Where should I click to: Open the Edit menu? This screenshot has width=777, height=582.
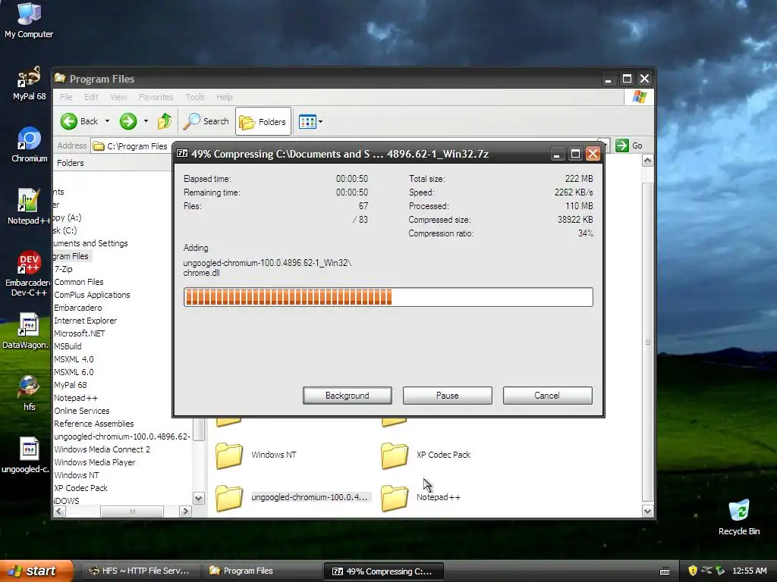[91, 97]
